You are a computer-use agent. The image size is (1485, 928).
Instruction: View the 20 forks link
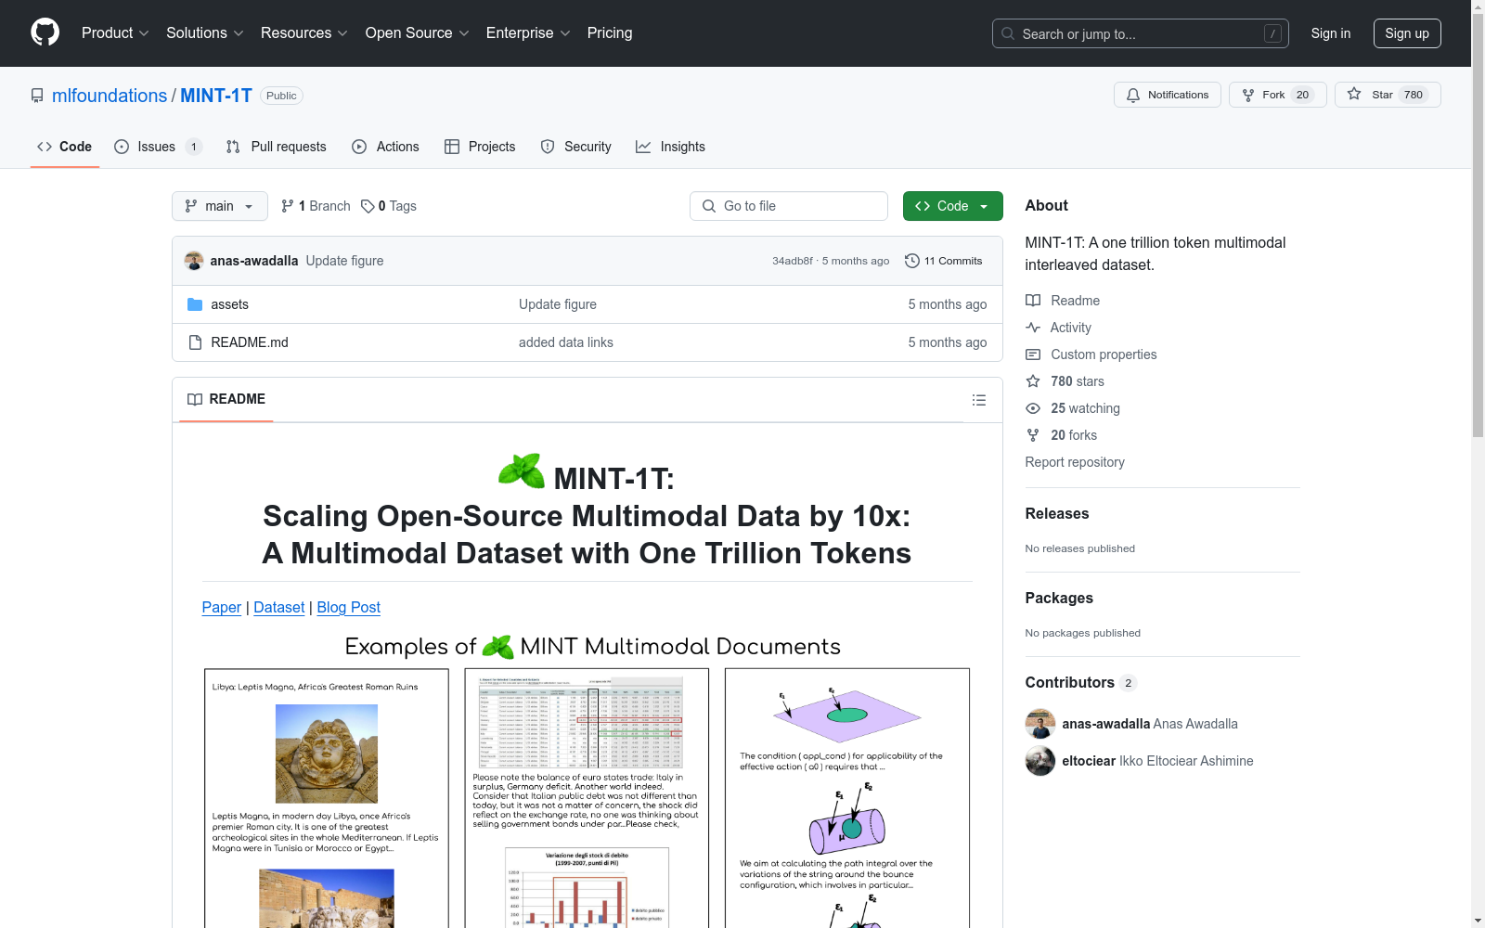pyautogui.click(x=1062, y=435)
